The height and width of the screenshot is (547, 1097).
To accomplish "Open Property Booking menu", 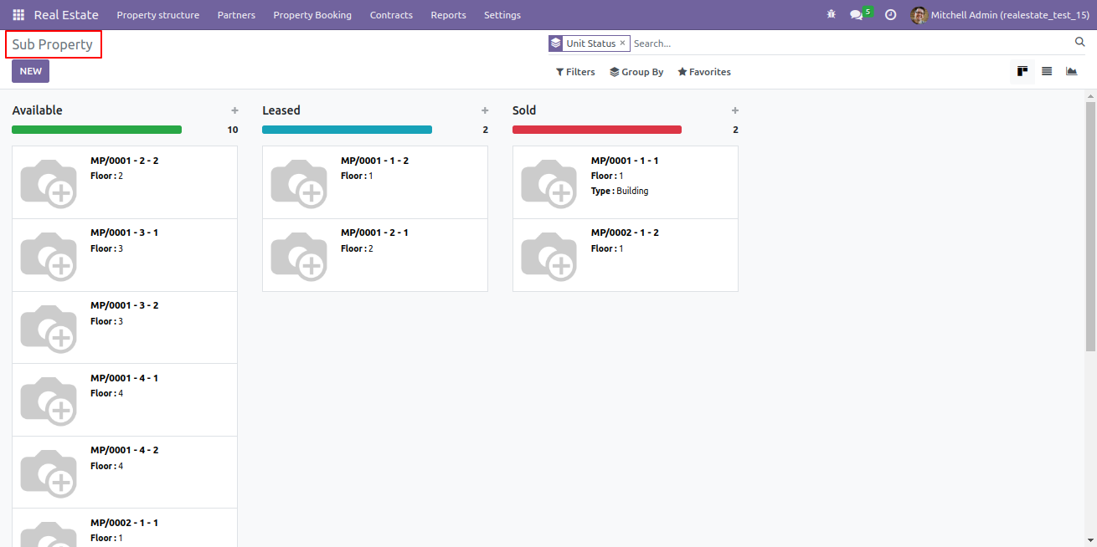I will (312, 15).
